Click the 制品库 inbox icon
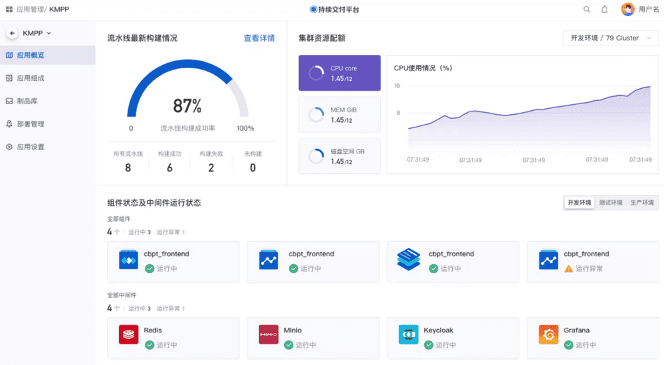This screenshot has width=664, height=365. (x=9, y=101)
